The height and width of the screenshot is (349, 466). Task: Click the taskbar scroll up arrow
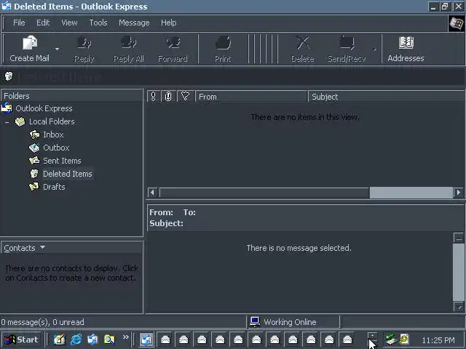[x=372, y=336]
